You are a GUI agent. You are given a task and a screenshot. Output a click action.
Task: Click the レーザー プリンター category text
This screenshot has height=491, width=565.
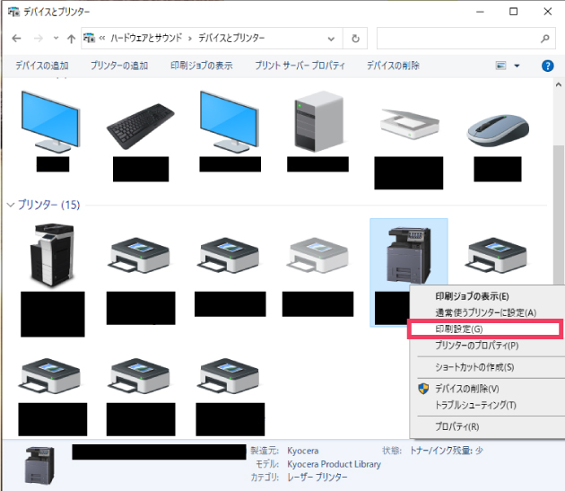tap(317, 478)
